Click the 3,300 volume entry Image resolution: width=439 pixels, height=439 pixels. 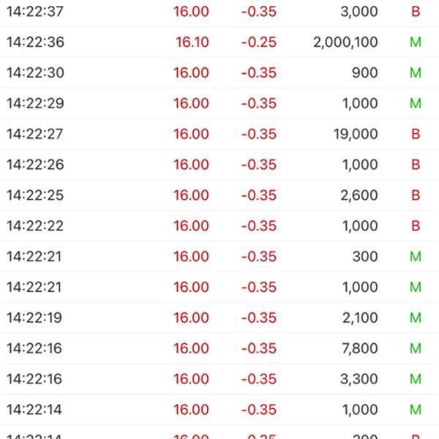[x=359, y=379]
